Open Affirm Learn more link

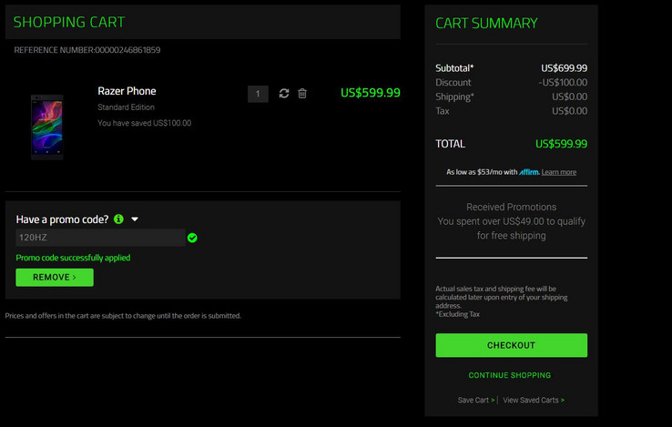[x=558, y=172]
